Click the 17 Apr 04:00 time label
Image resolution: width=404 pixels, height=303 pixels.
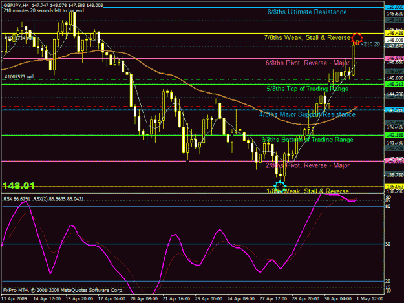pyautogui.click(x=112, y=299)
